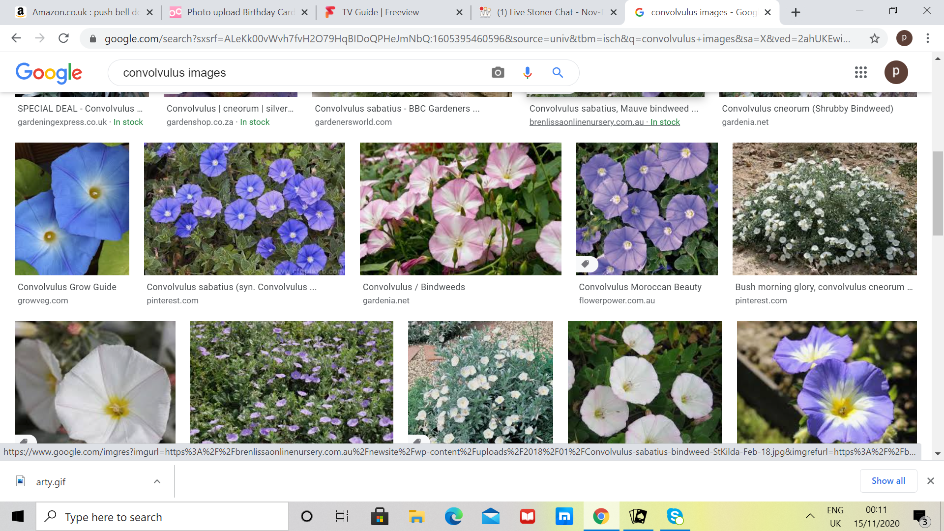Open Task View on taskbar
944x531 pixels.
342,516
